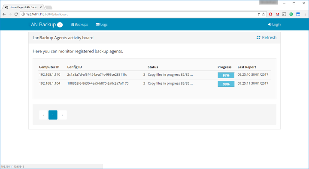Click the next page pagination arrow

[63, 115]
